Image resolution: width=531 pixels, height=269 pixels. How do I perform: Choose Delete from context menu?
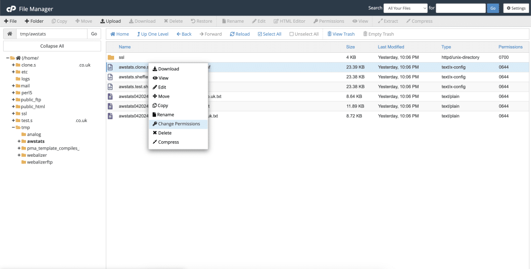(178, 133)
